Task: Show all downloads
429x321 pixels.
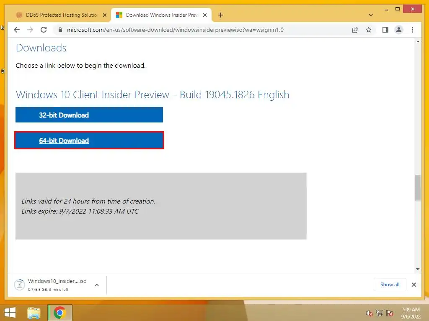Action: pyautogui.click(x=390, y=285)
